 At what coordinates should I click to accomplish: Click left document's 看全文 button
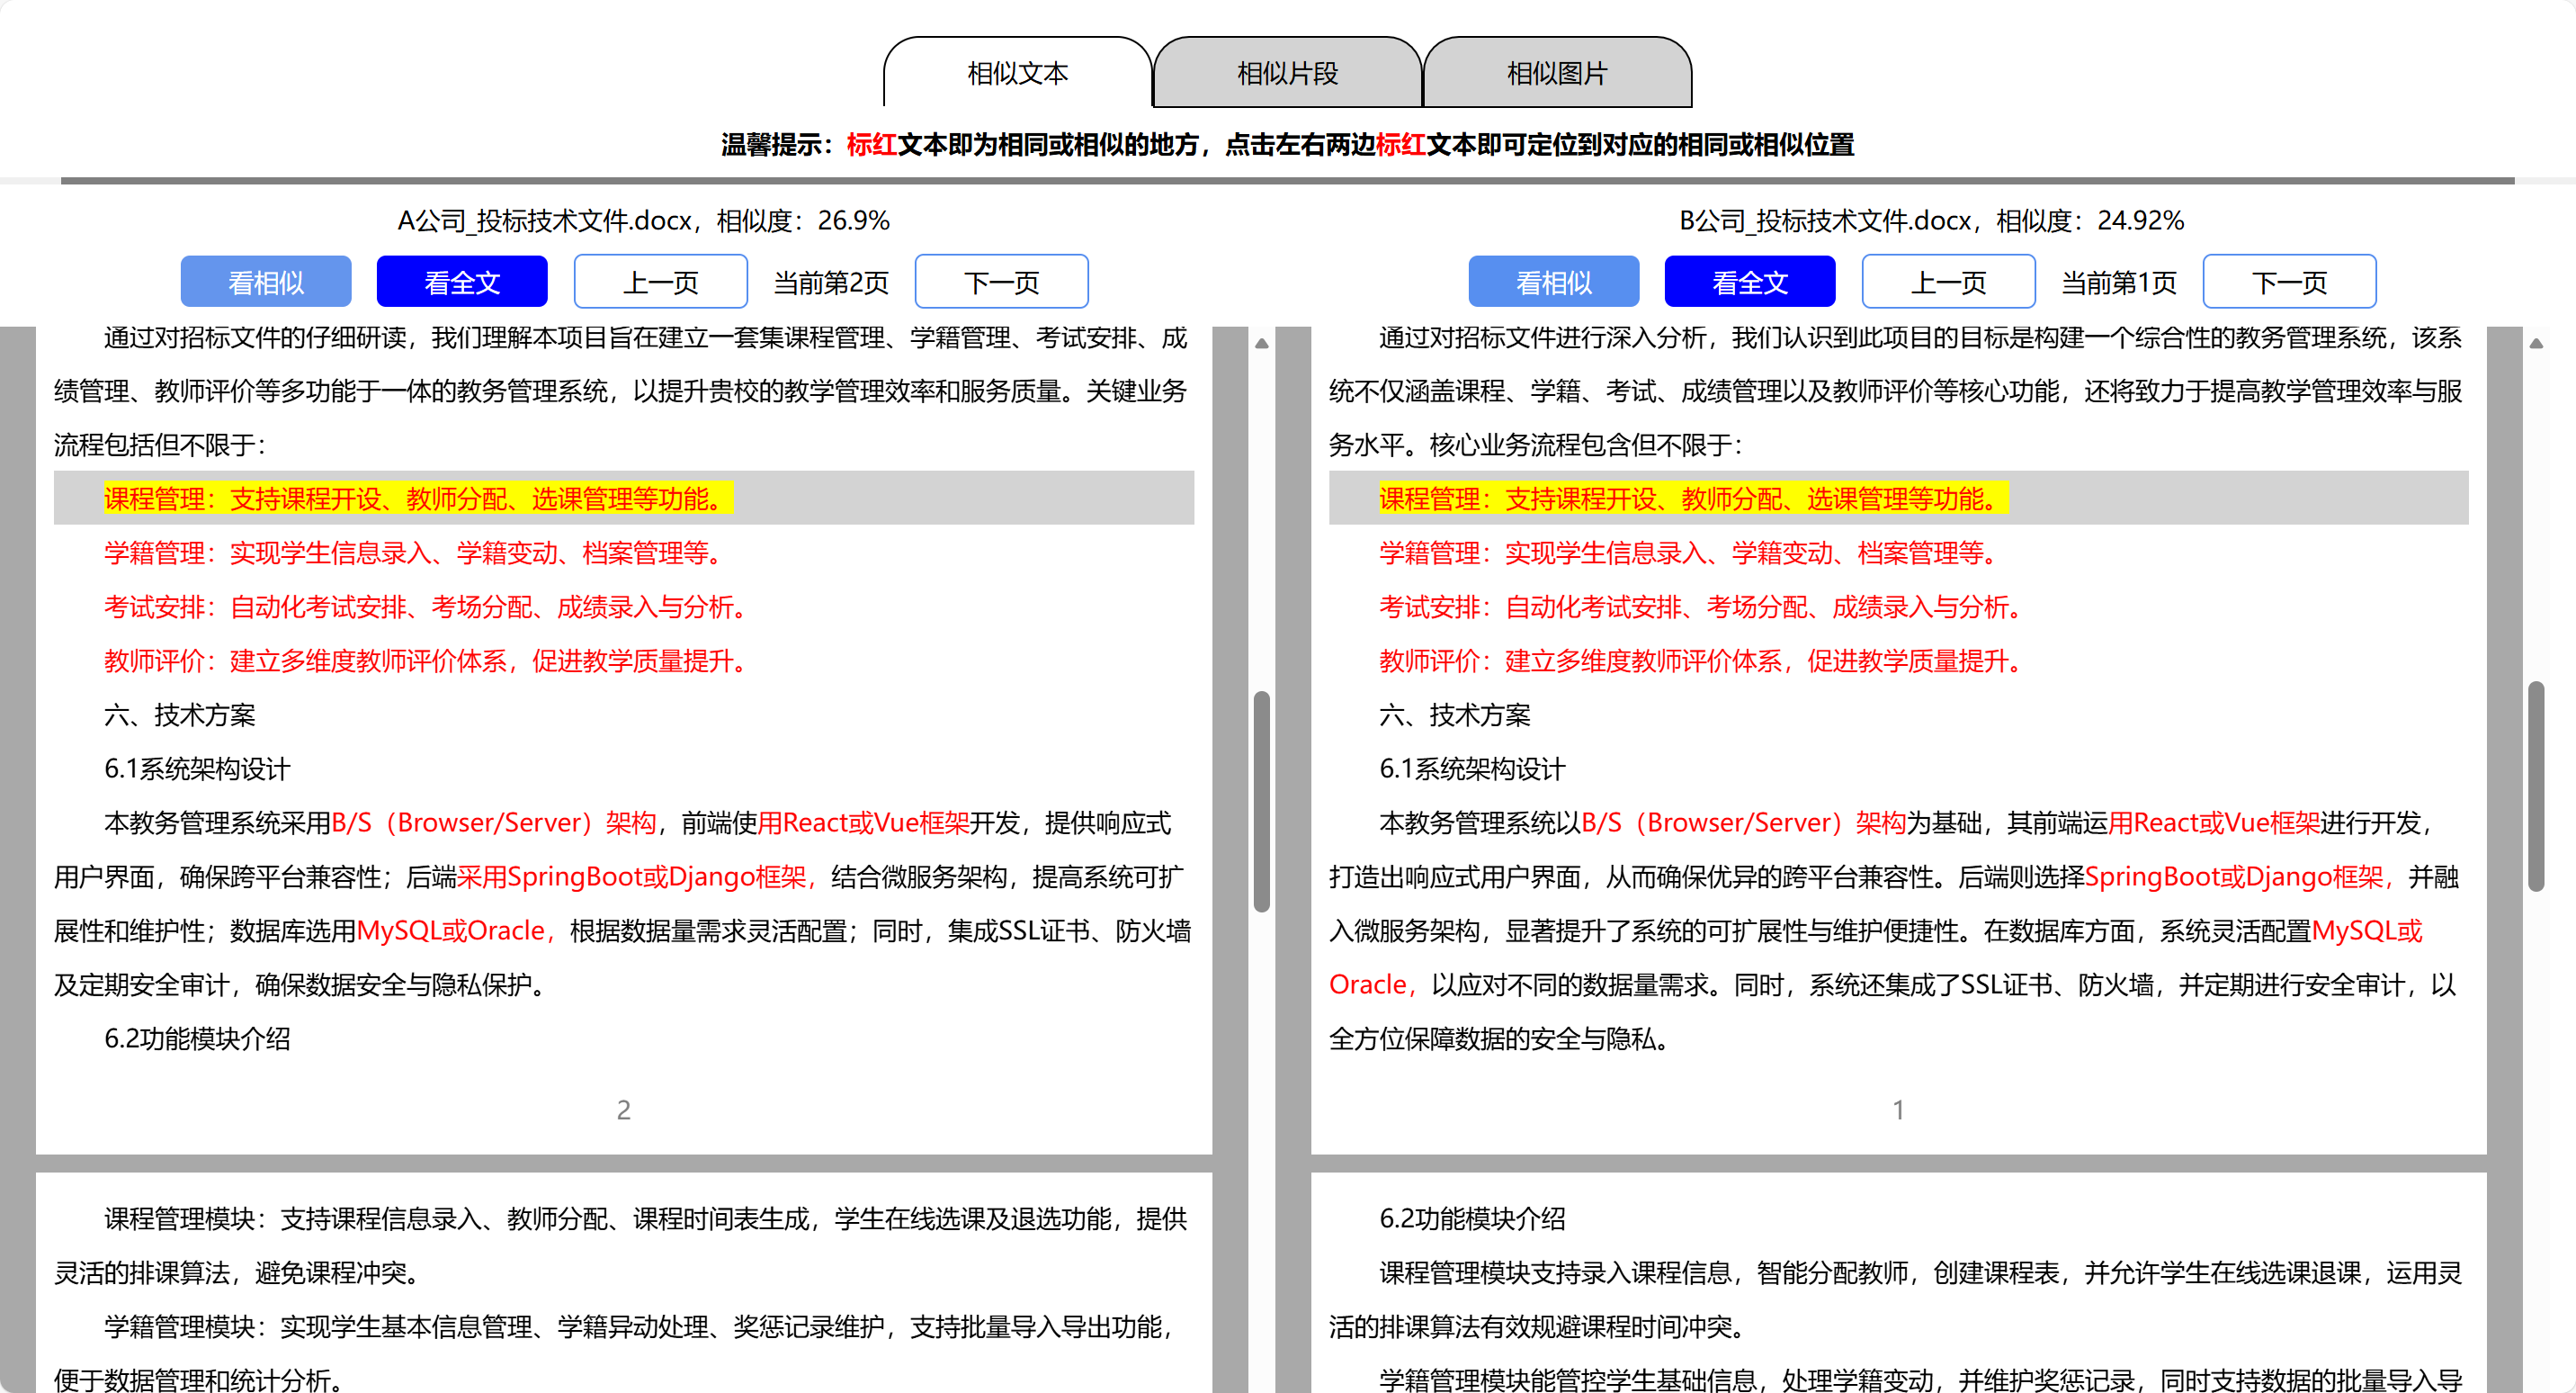tap(462, 283)
